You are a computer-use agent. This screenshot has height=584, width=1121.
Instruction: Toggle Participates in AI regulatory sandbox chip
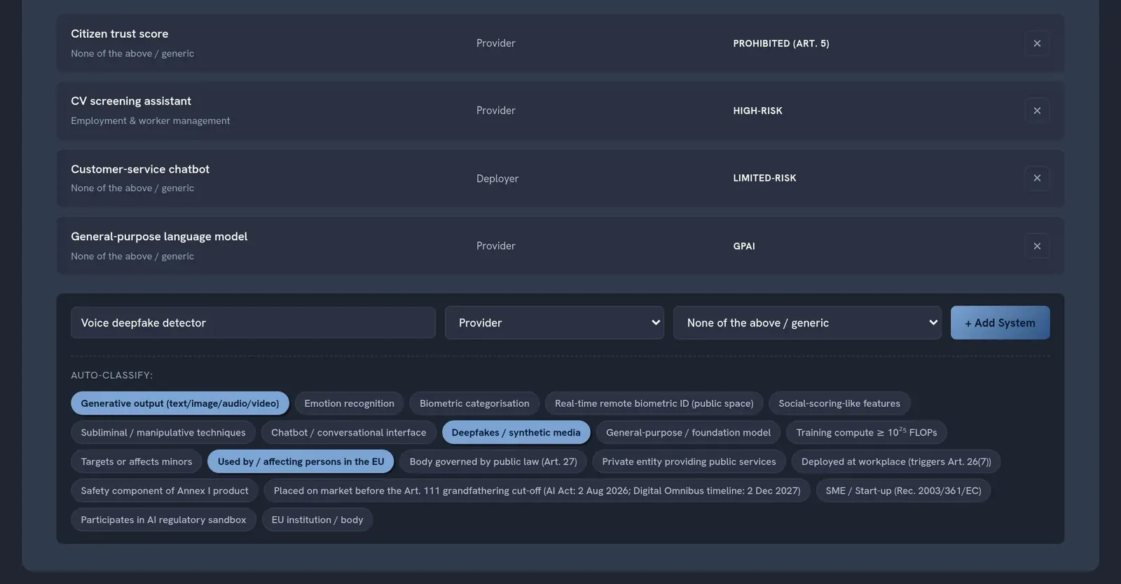tap(163, 520)
